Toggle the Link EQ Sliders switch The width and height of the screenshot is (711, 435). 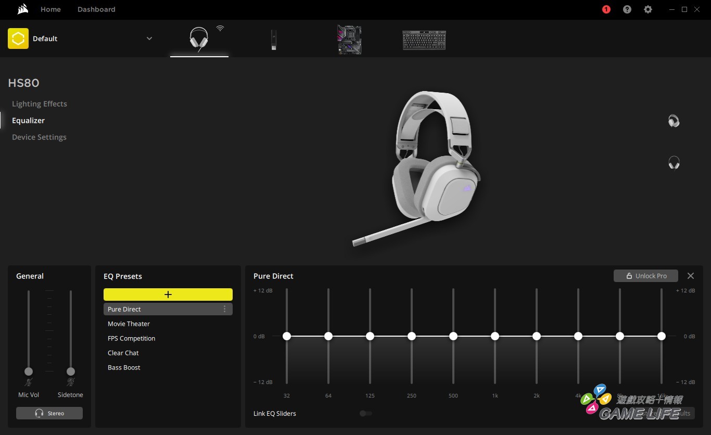point(366,413)
